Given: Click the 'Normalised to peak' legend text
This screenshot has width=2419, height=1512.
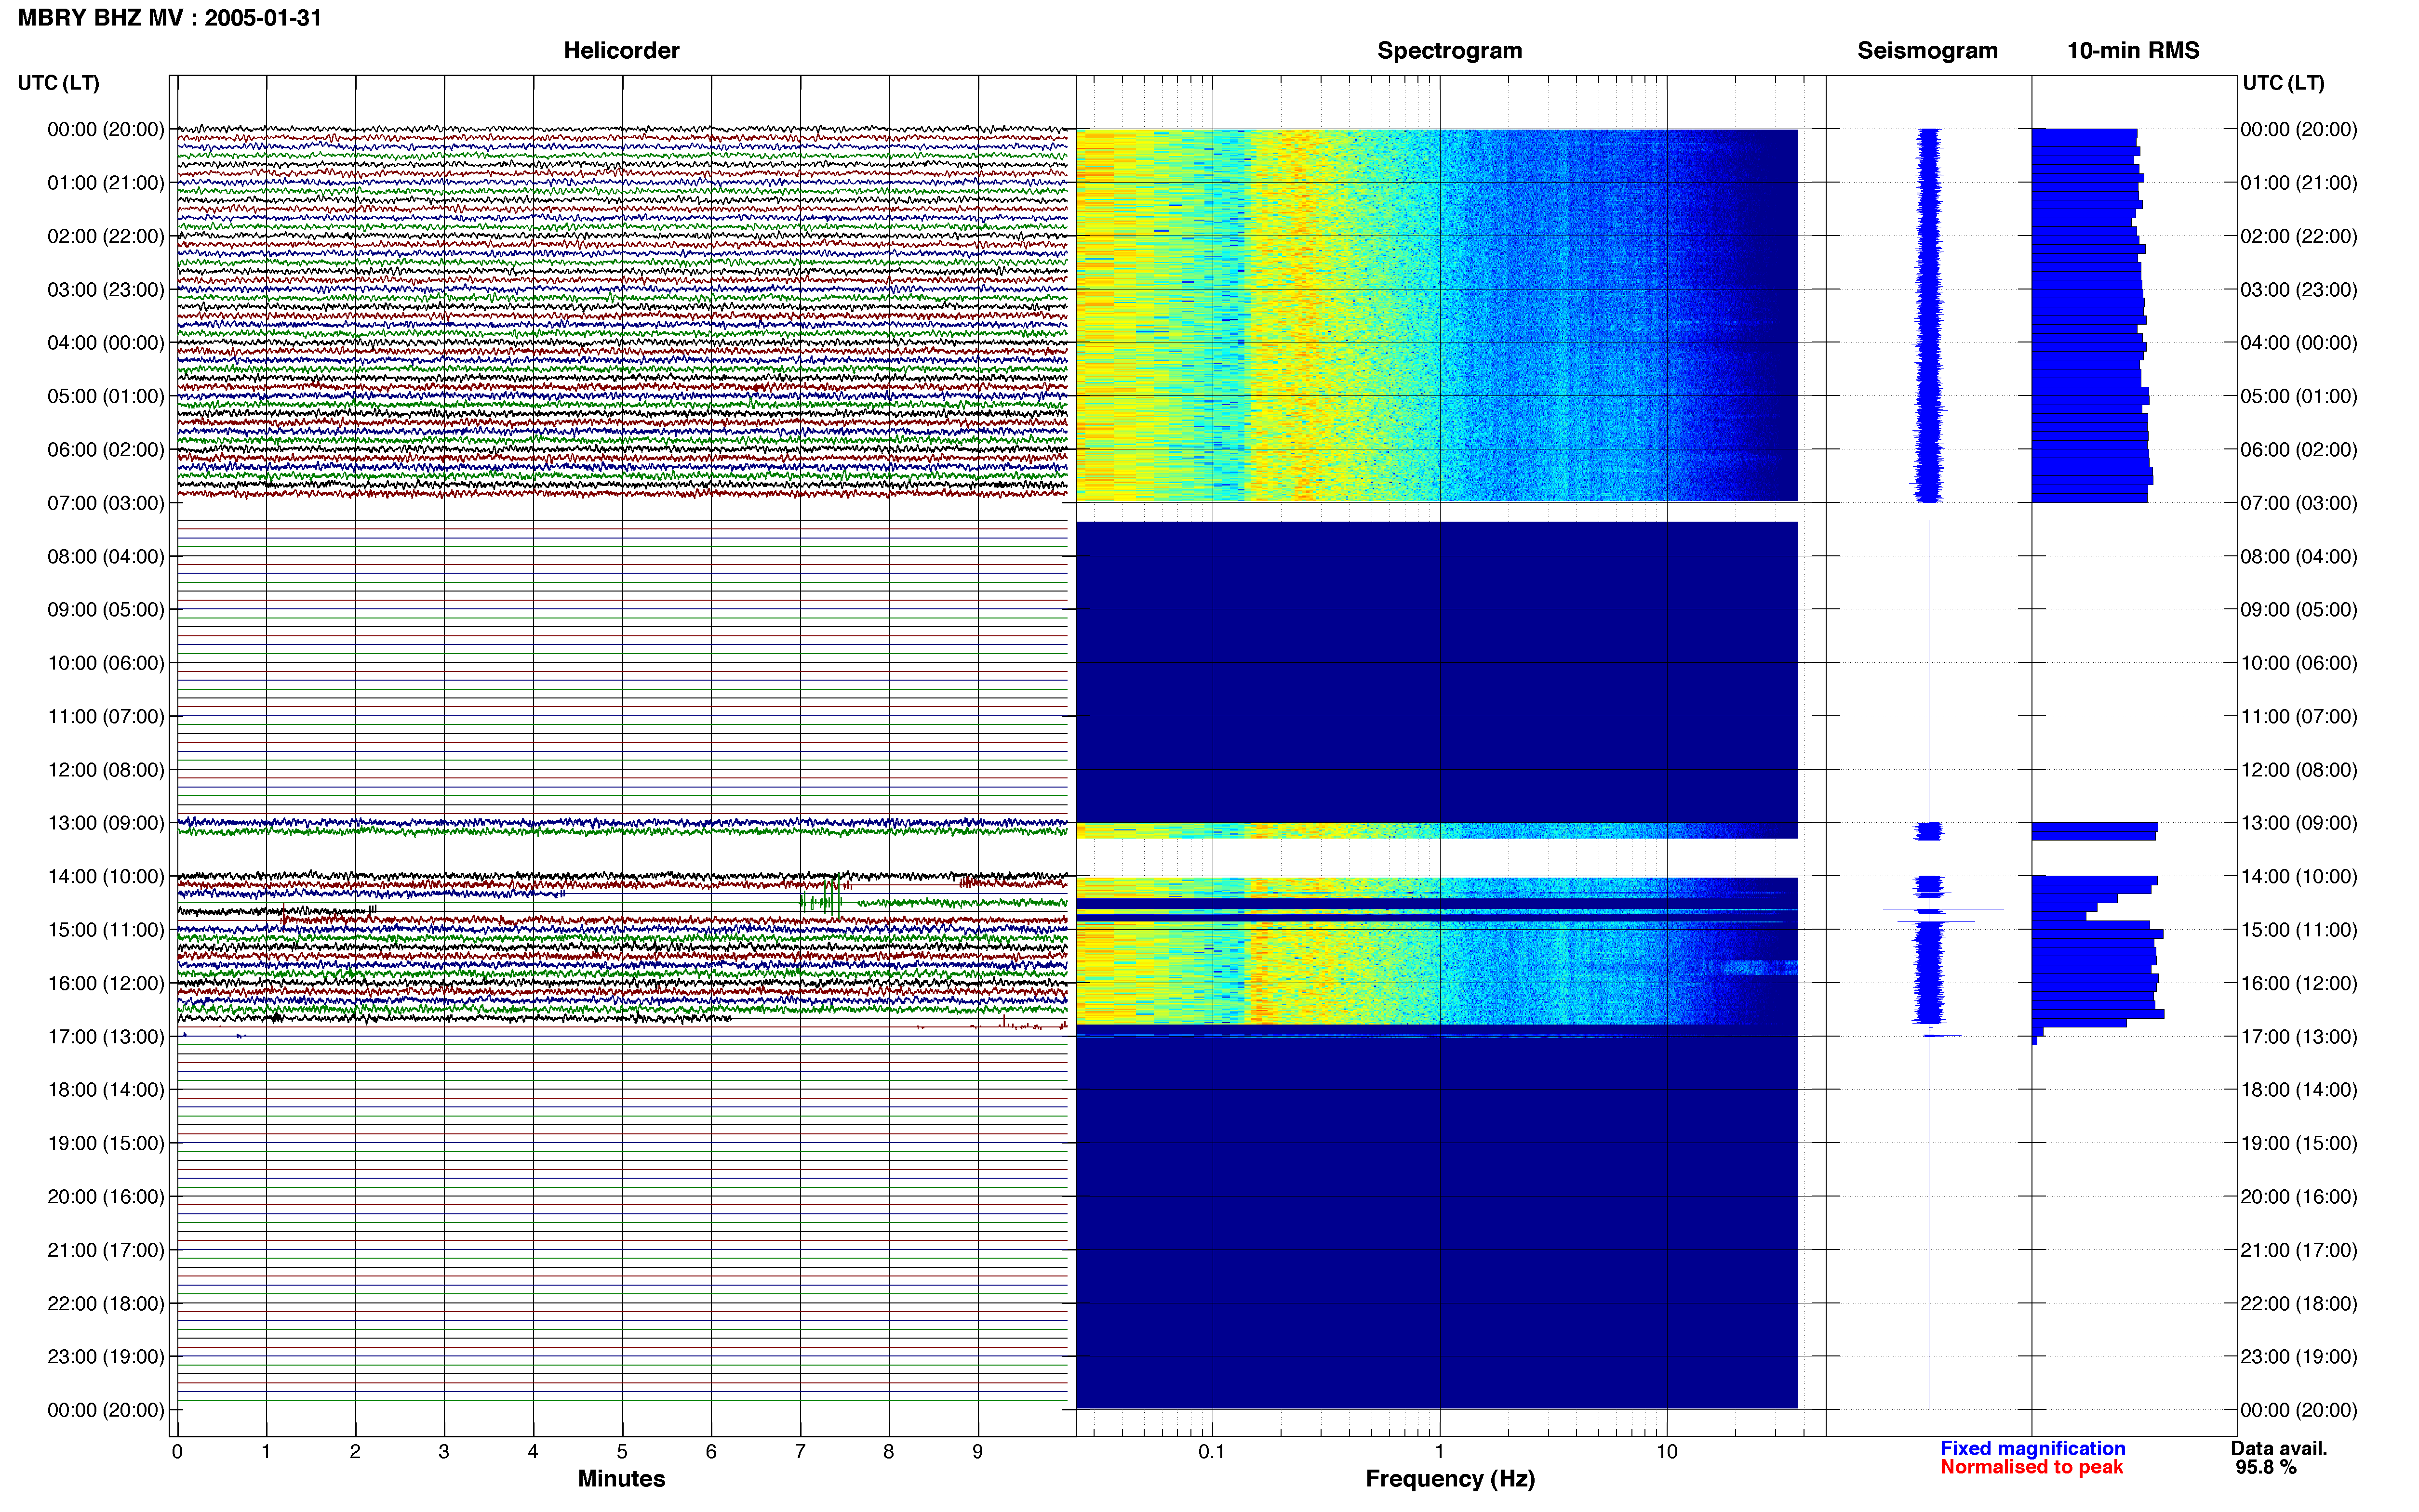Looking at the screenshot, I should [2032, 1468].
